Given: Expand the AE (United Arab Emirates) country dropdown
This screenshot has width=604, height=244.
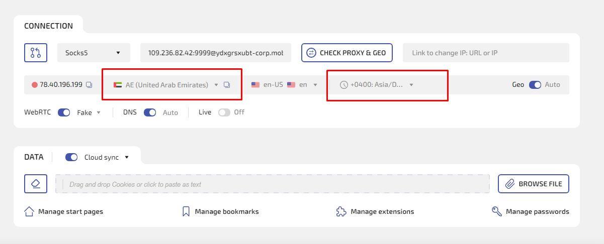Looking at the screenshot, I should (x=216, y=85).
